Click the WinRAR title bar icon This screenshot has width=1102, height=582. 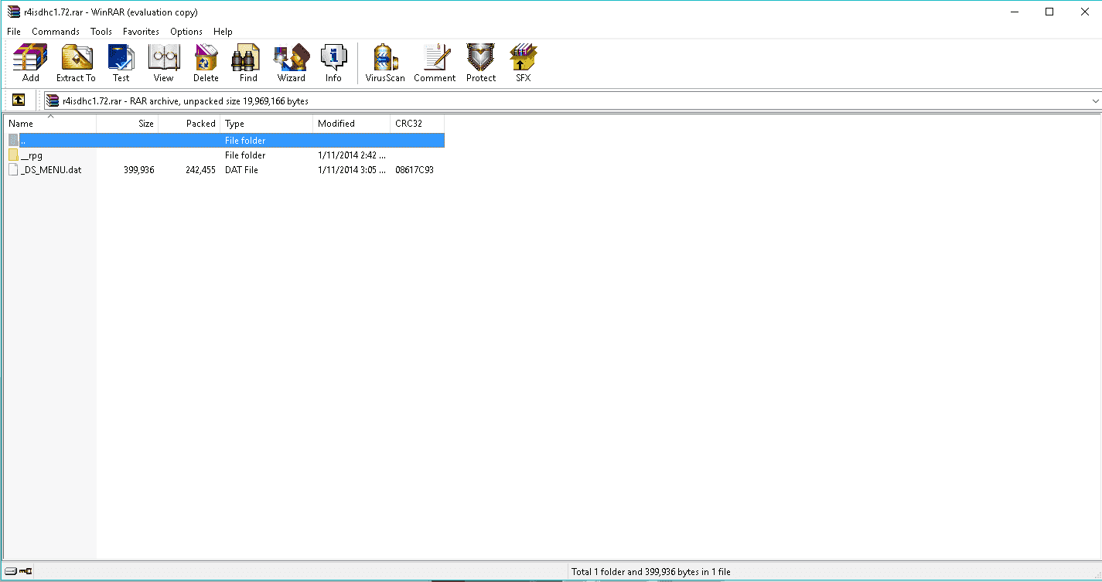point(13,12)
